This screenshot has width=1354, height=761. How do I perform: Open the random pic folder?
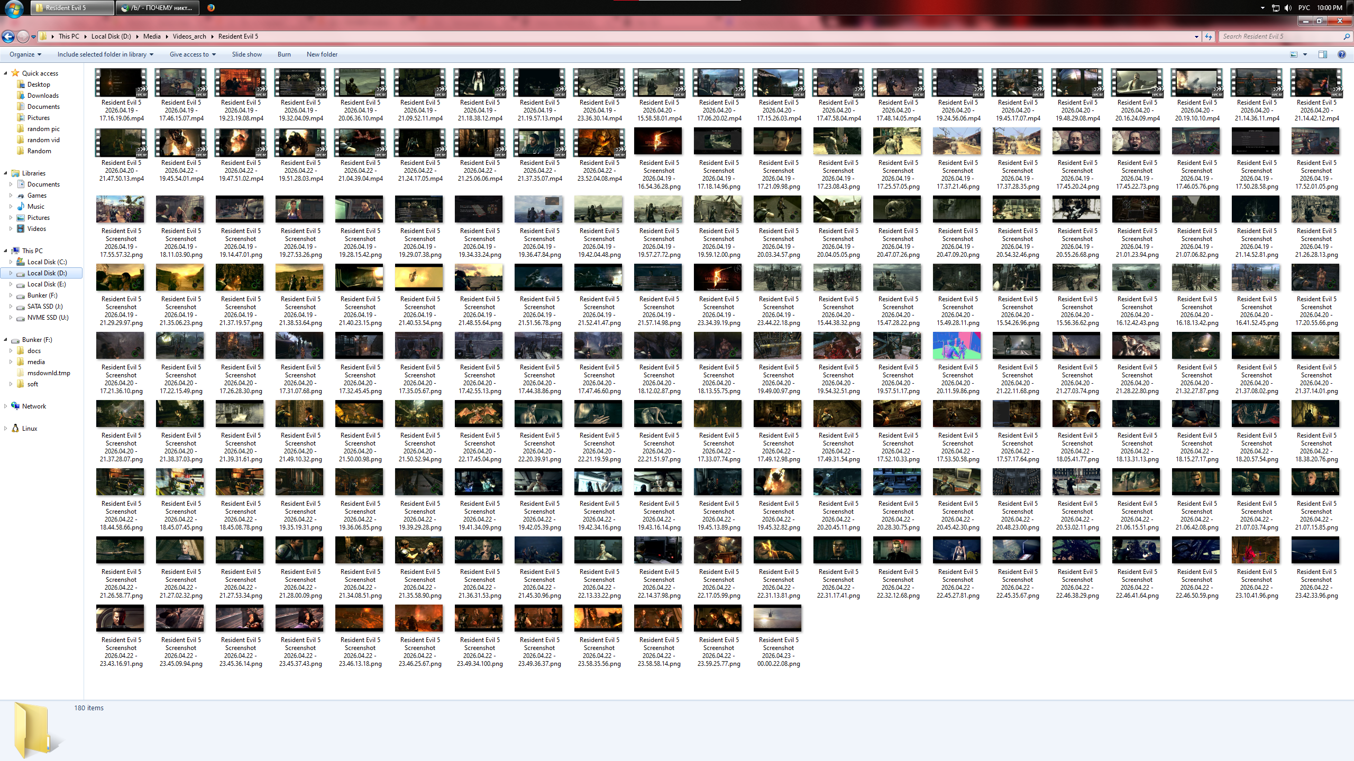[38, 129]
